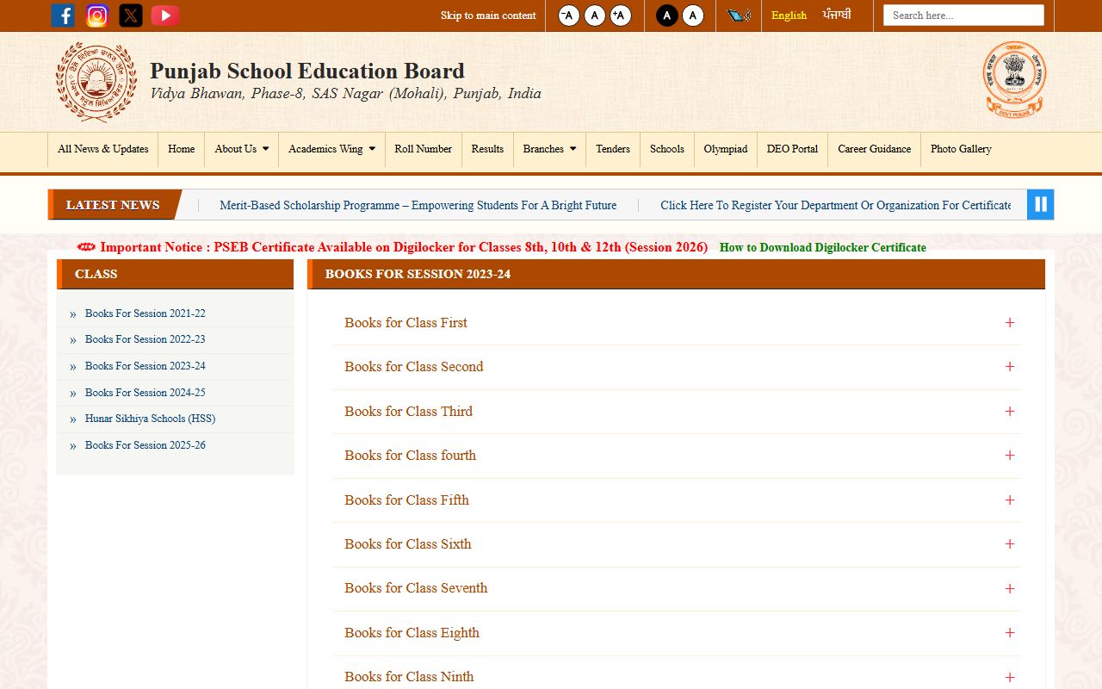The width and height of the screenshot is (1102, 689).
Task: Expand Books for Class fourth plus icon
Action: [1010, 456]
